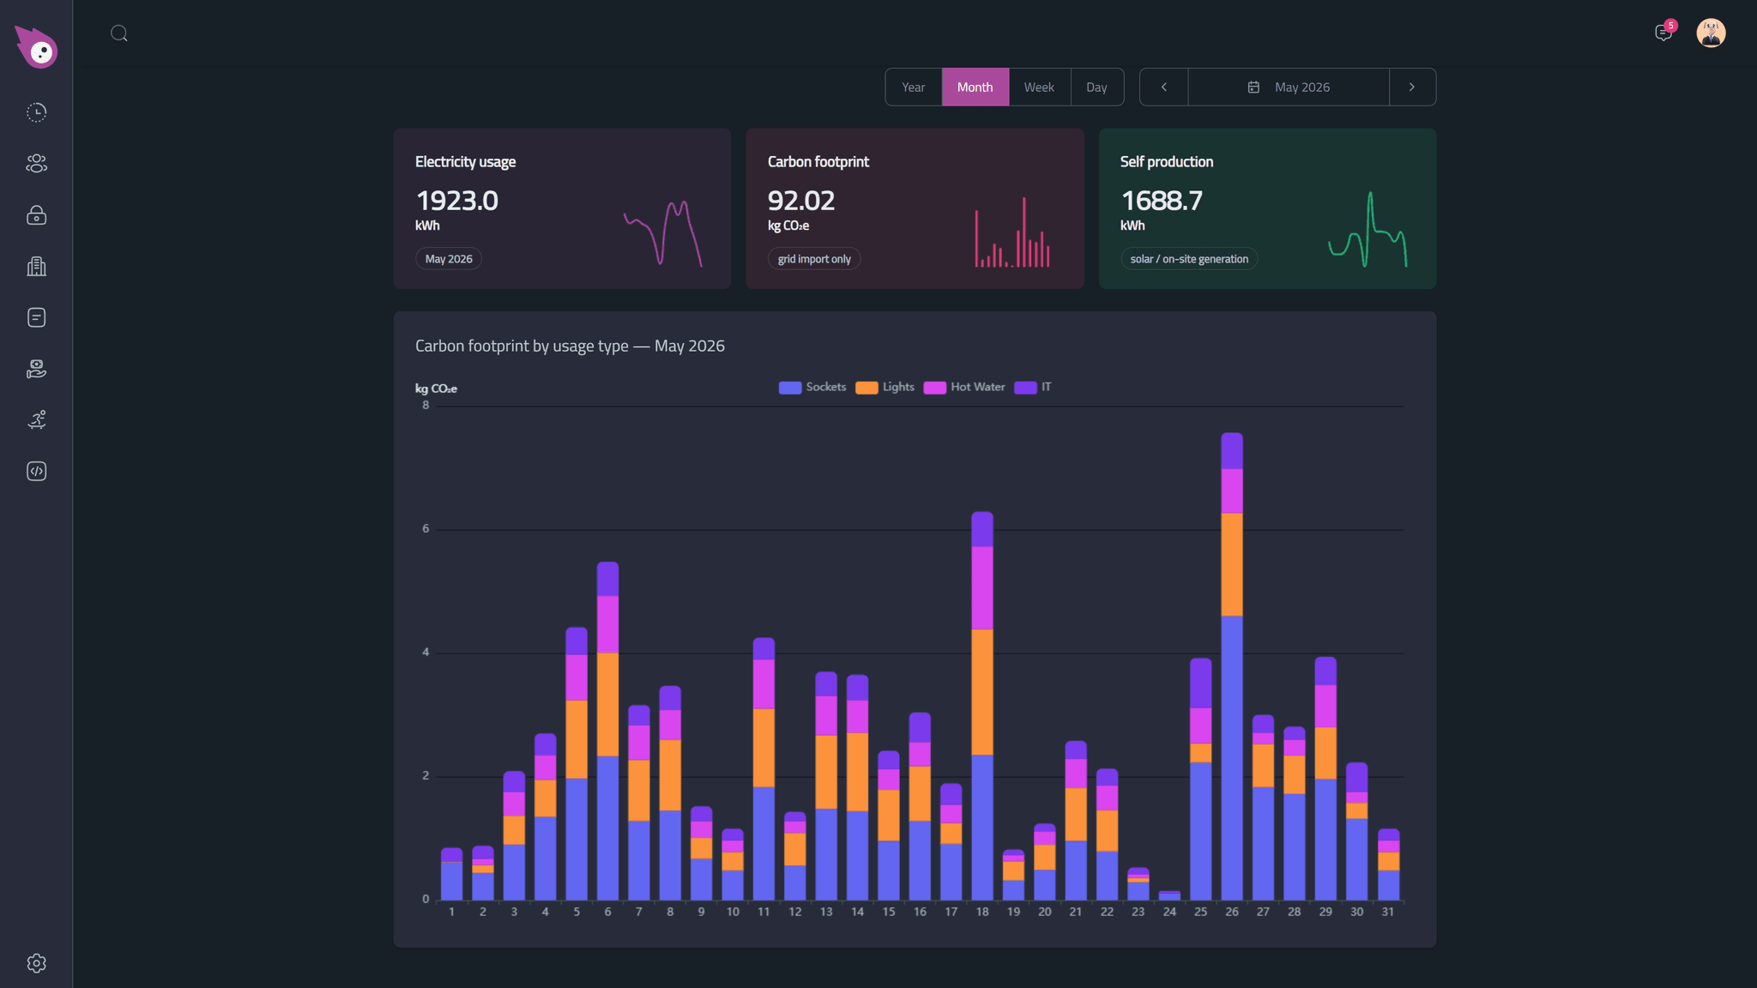
Task: Toggle the IT series in the legend
Action: (x=1033, y=388)
